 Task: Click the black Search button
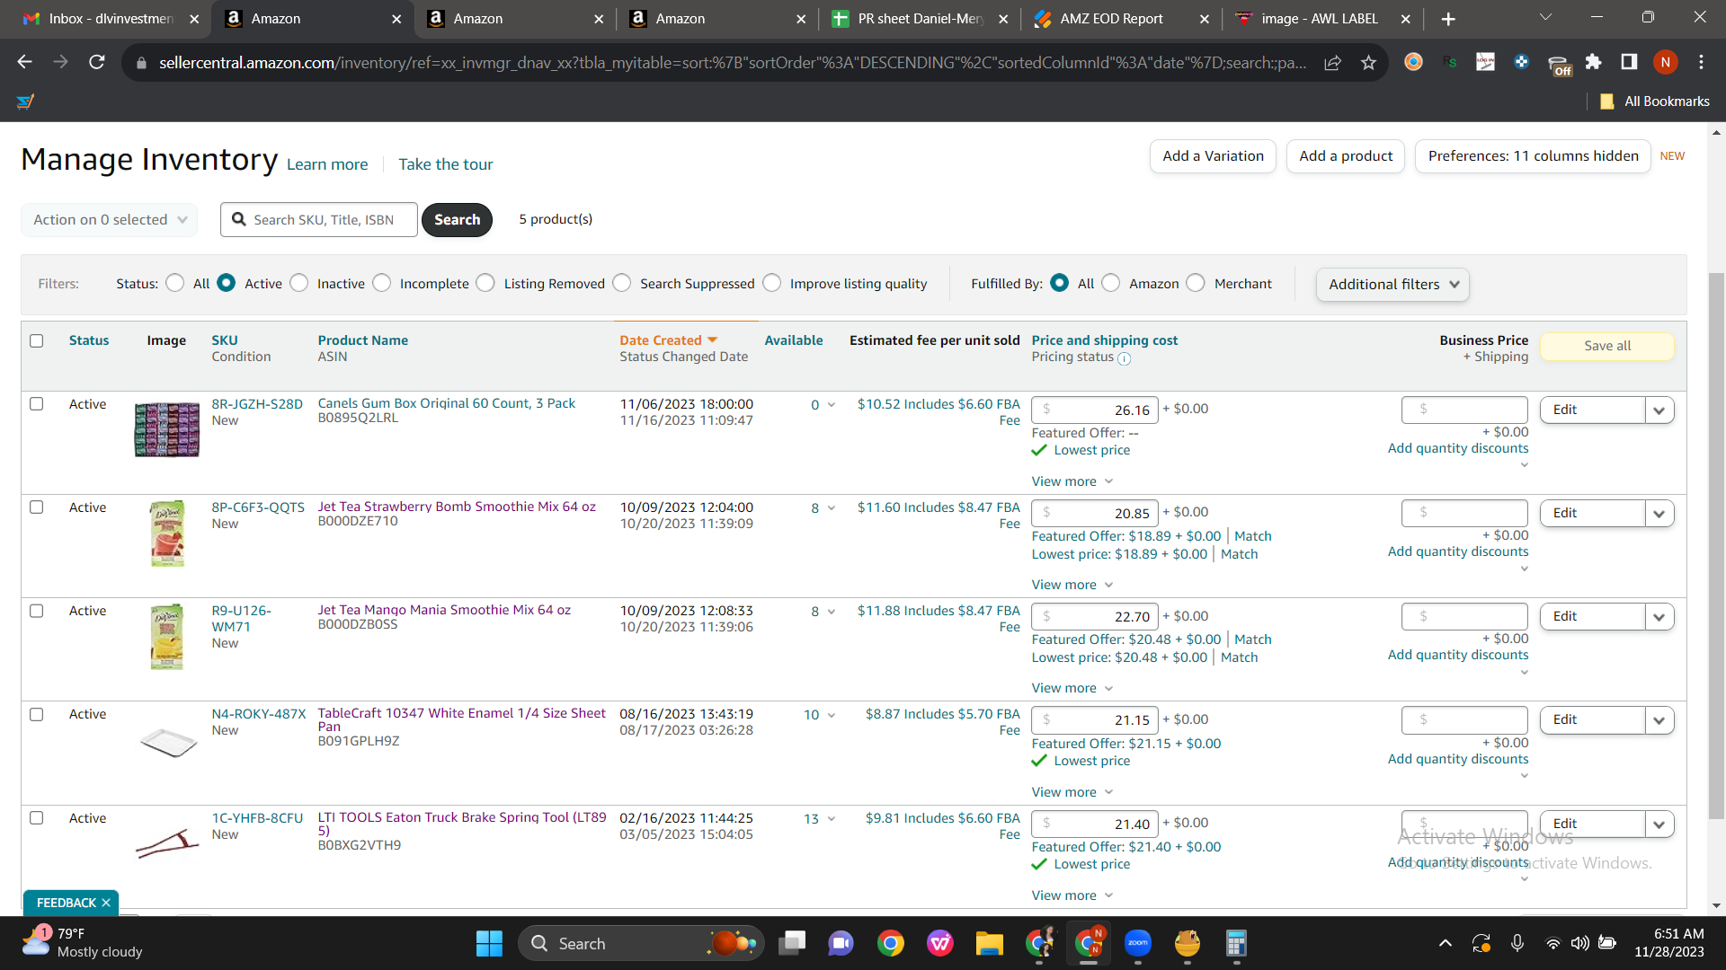(x=457, y=220)
